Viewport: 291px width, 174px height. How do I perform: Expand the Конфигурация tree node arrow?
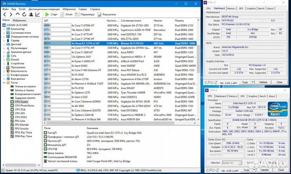click(x=4, y=75)
